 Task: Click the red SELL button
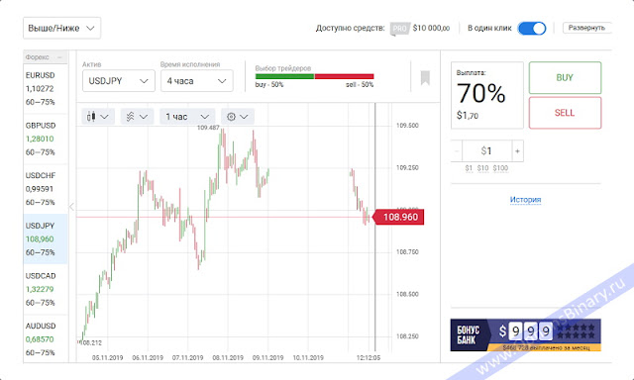pyautogui.click(x=565, y=113)
